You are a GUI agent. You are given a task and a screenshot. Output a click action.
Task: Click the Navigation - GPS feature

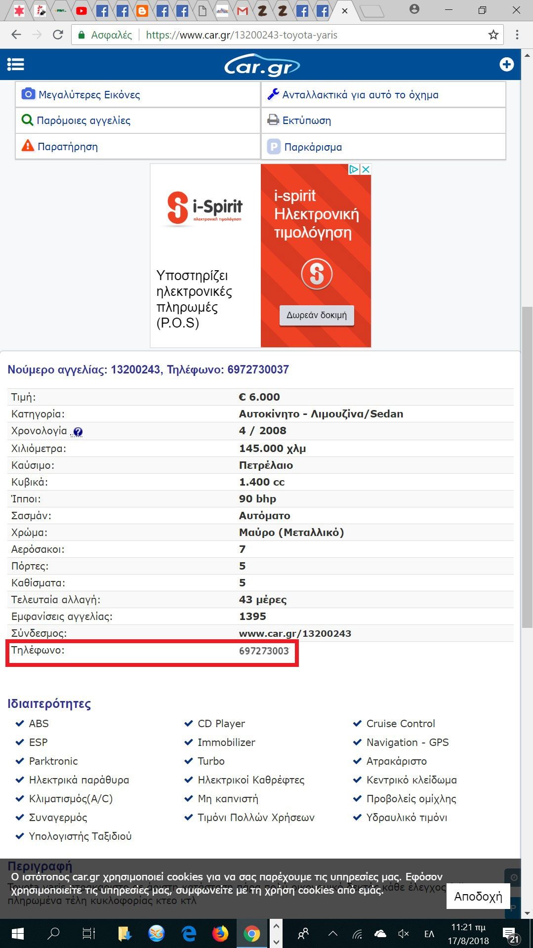408,742
